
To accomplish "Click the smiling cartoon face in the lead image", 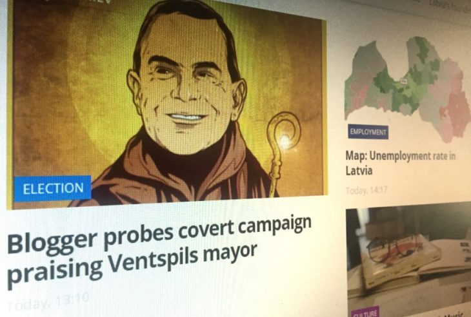I will [186, 87].
